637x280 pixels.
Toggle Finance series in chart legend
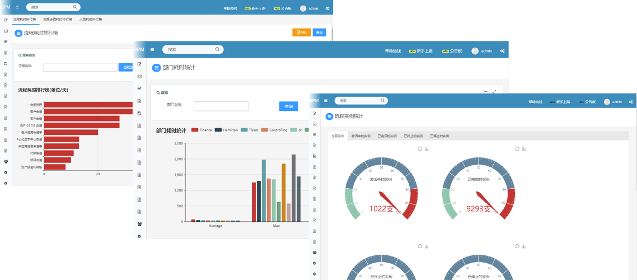pos(202,130)
